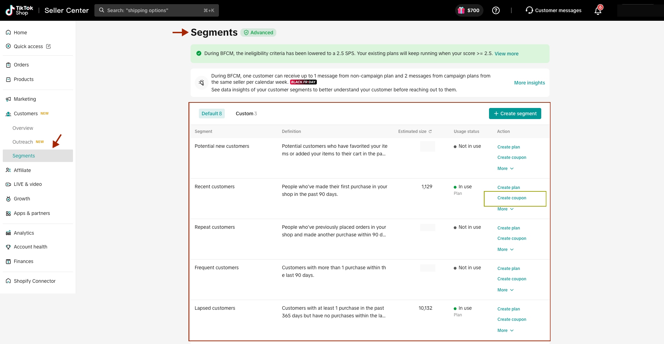Open Shopify Connector in sidebar
Image resolution: width=664 pixels, height=344 pixels.
tap(35, 281)
